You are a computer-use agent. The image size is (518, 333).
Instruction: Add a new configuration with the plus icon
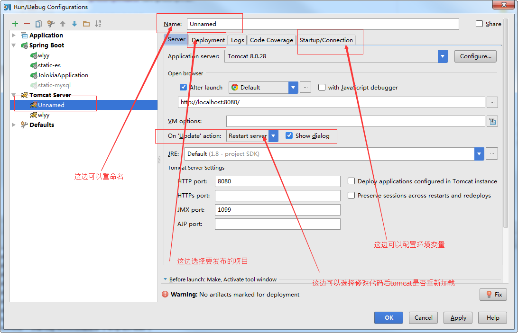[x=15, y=24]
